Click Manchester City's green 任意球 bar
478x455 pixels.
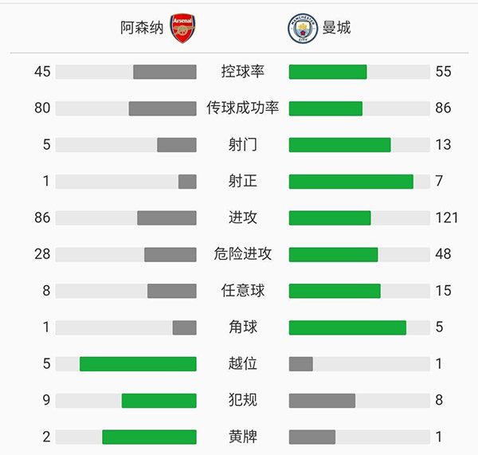tap(335, 291)
